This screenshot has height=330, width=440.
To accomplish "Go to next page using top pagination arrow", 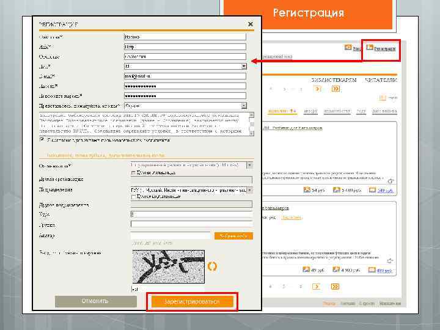I will coord(317,89).
